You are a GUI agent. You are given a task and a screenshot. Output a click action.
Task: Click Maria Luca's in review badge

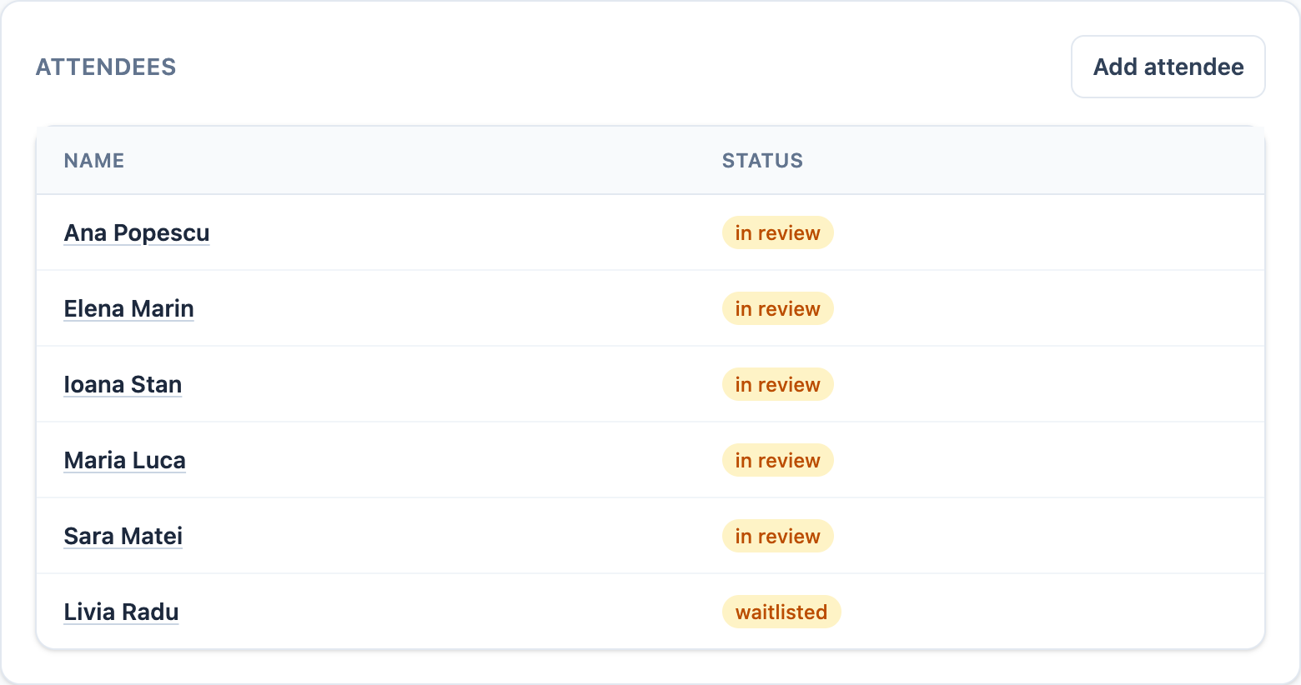click(778, 461)
